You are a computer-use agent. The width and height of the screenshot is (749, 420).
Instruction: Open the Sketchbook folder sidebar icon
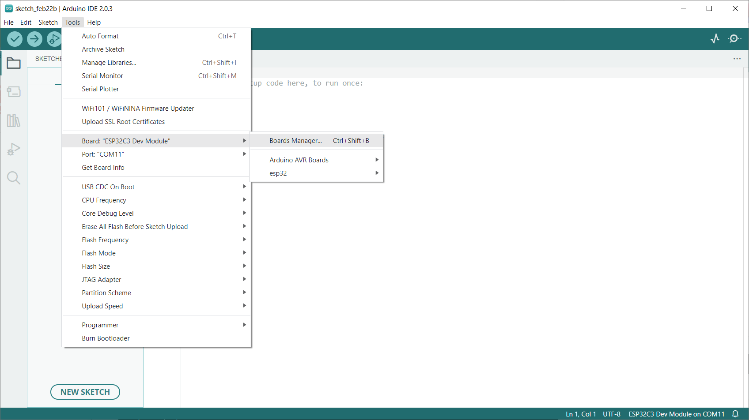click(14, 63)
